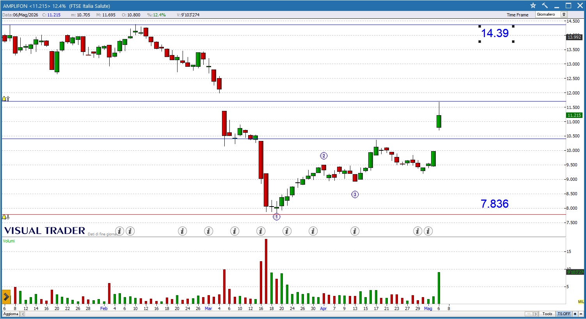The image size is (586, 319).
Task: Open the info icon above the Mar date label
Action: click(208, 231)
